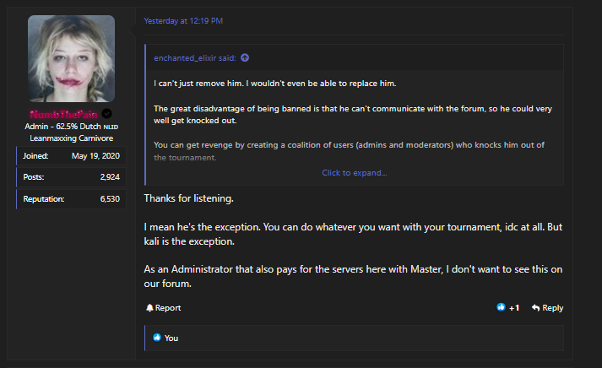Image resolution: width=602 pixels, height=368 pixels.
Task: Jump to quoted post via up-arrow icon
Action: tap(245, 58)
